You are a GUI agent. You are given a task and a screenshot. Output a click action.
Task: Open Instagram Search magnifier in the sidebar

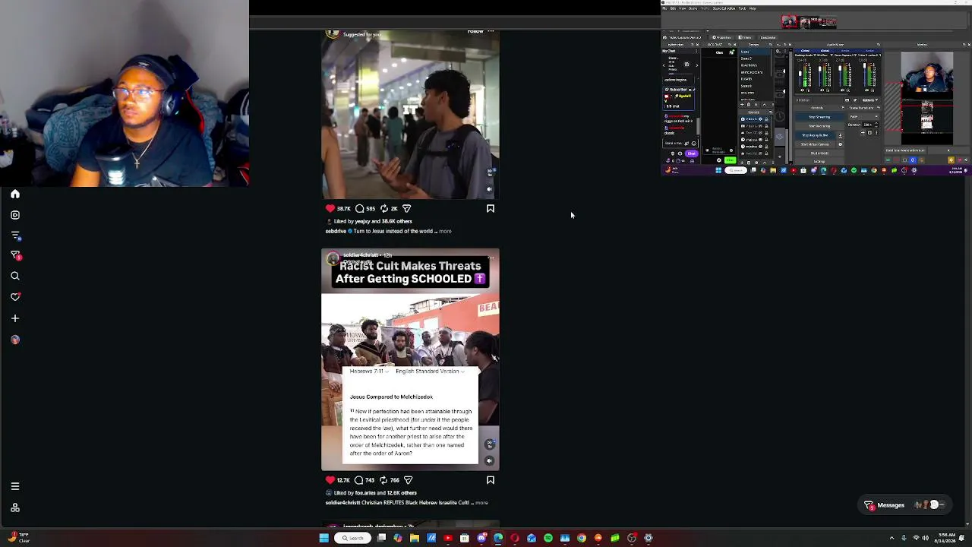click(x=15, y=276)
